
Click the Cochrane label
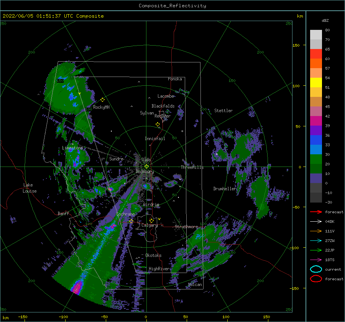click(x=125, y=214)
